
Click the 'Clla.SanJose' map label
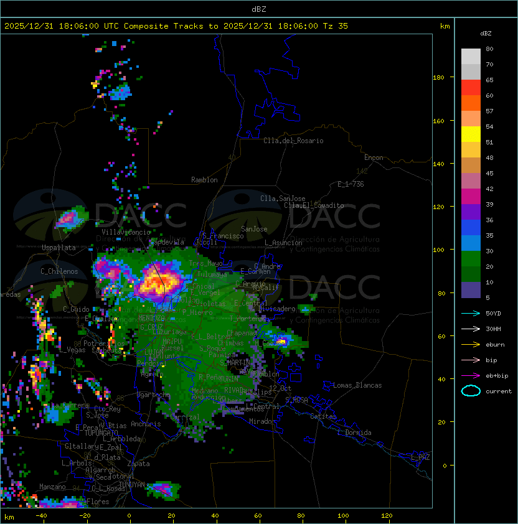(283, 199)
